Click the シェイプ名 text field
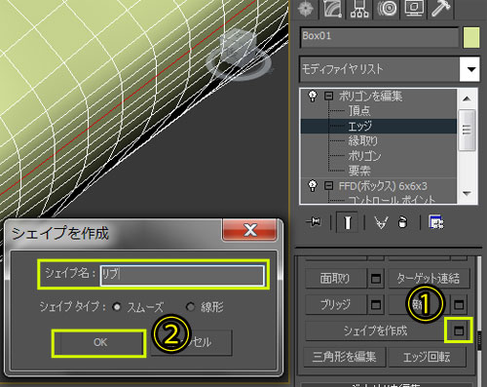The image size is (487, 387). [182, 275]
